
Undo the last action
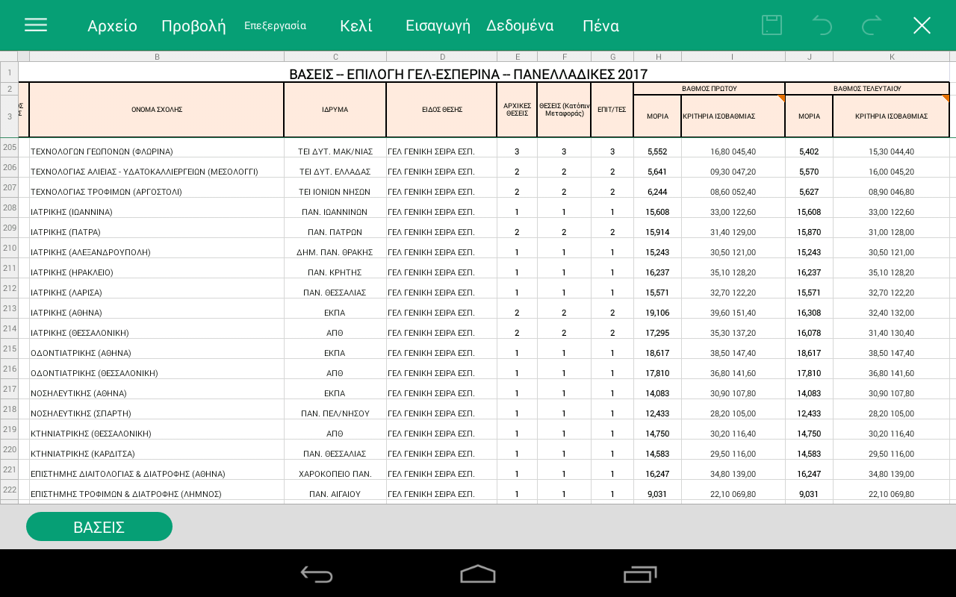tap(822, 25)
